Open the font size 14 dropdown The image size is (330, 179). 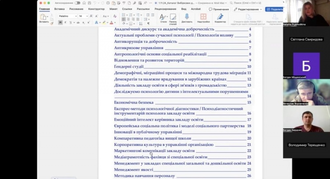point(83,16)
